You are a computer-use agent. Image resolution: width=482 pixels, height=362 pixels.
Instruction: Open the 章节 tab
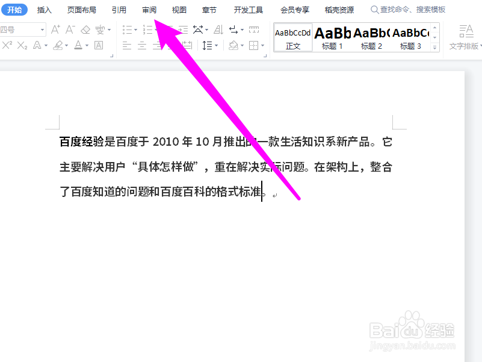(x=209, y=10)
